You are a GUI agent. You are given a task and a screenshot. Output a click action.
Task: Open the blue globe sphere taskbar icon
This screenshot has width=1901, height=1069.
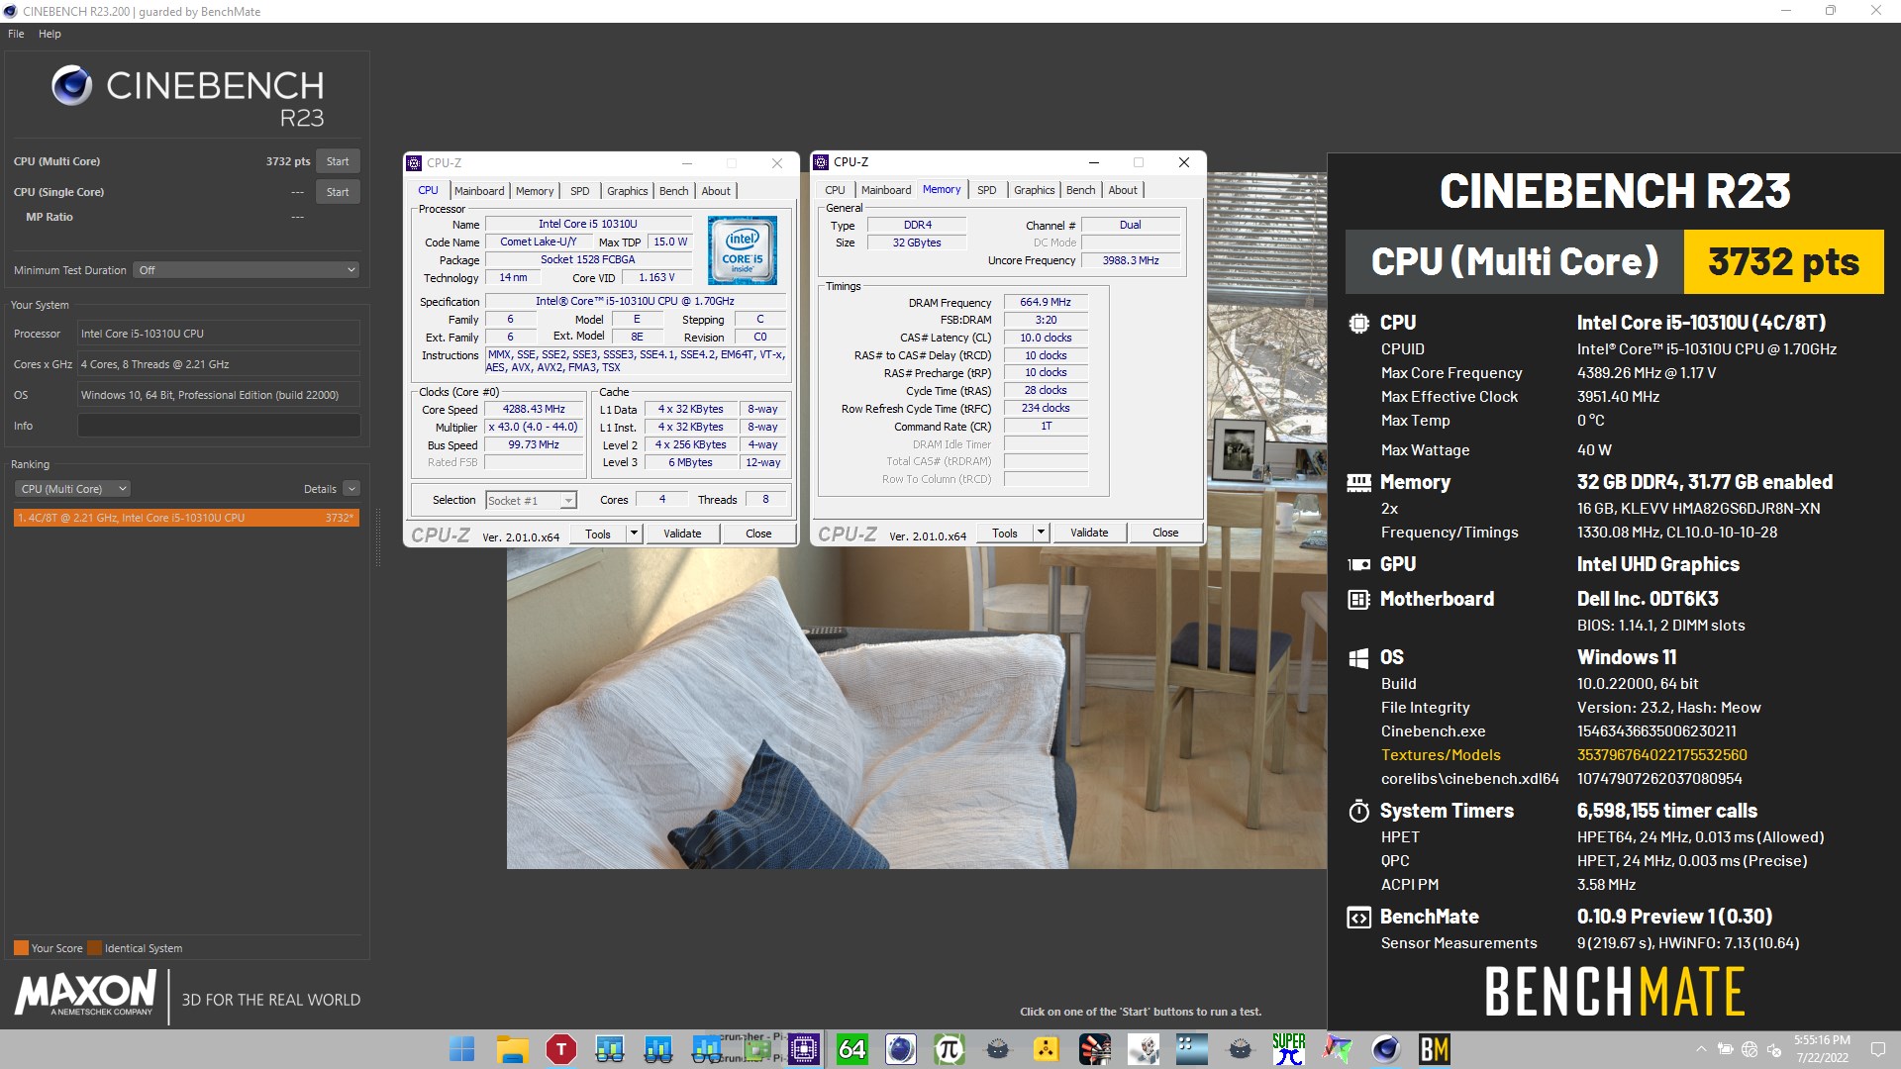coord(900,1049)
